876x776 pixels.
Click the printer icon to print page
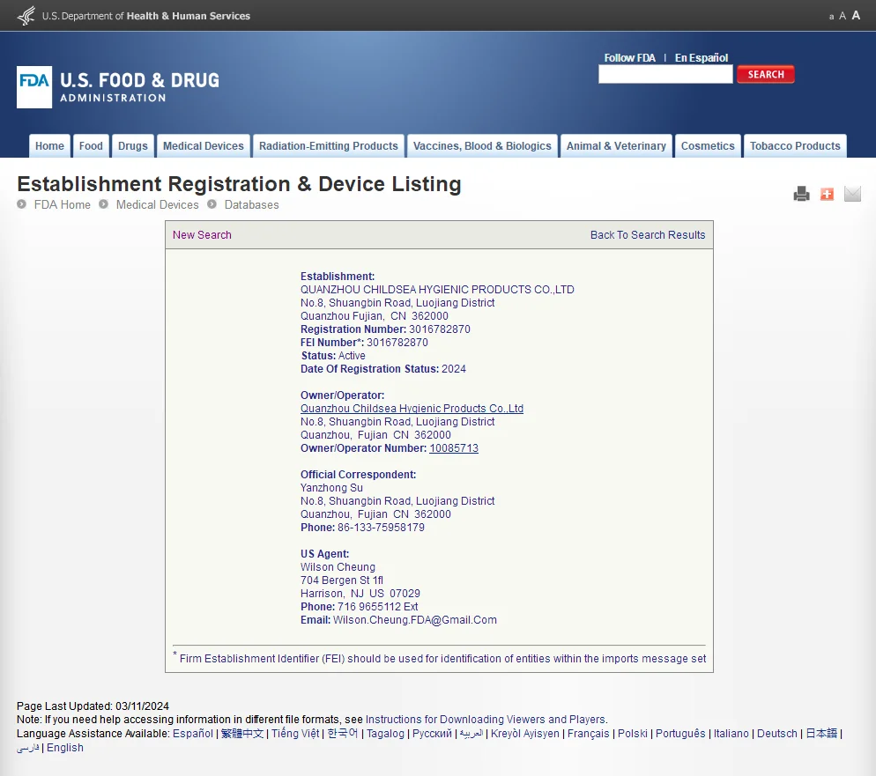pos(801,194)
